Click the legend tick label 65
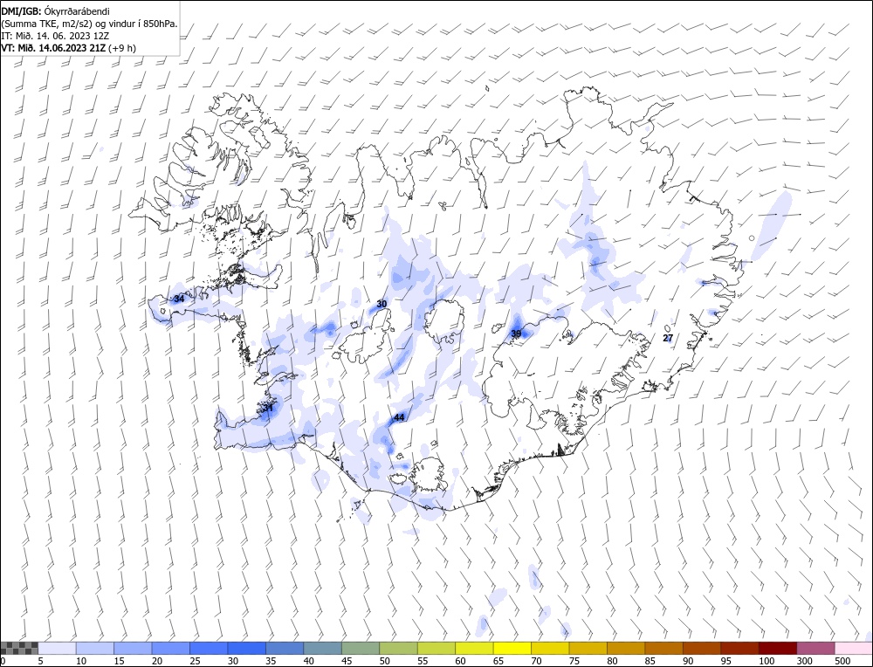Image resolution: width=873 pixels, height=667 pixels. [x=498, y=661]
